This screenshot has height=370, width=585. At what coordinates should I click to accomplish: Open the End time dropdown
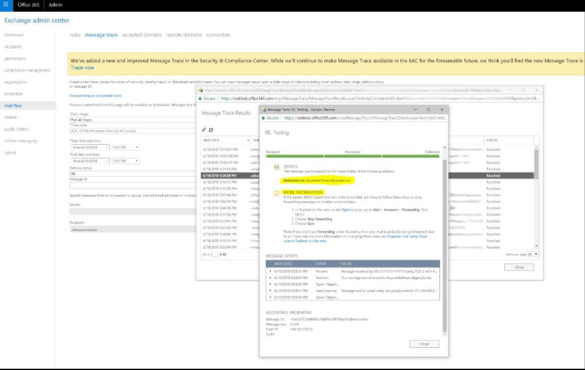[x=136, y=161]
